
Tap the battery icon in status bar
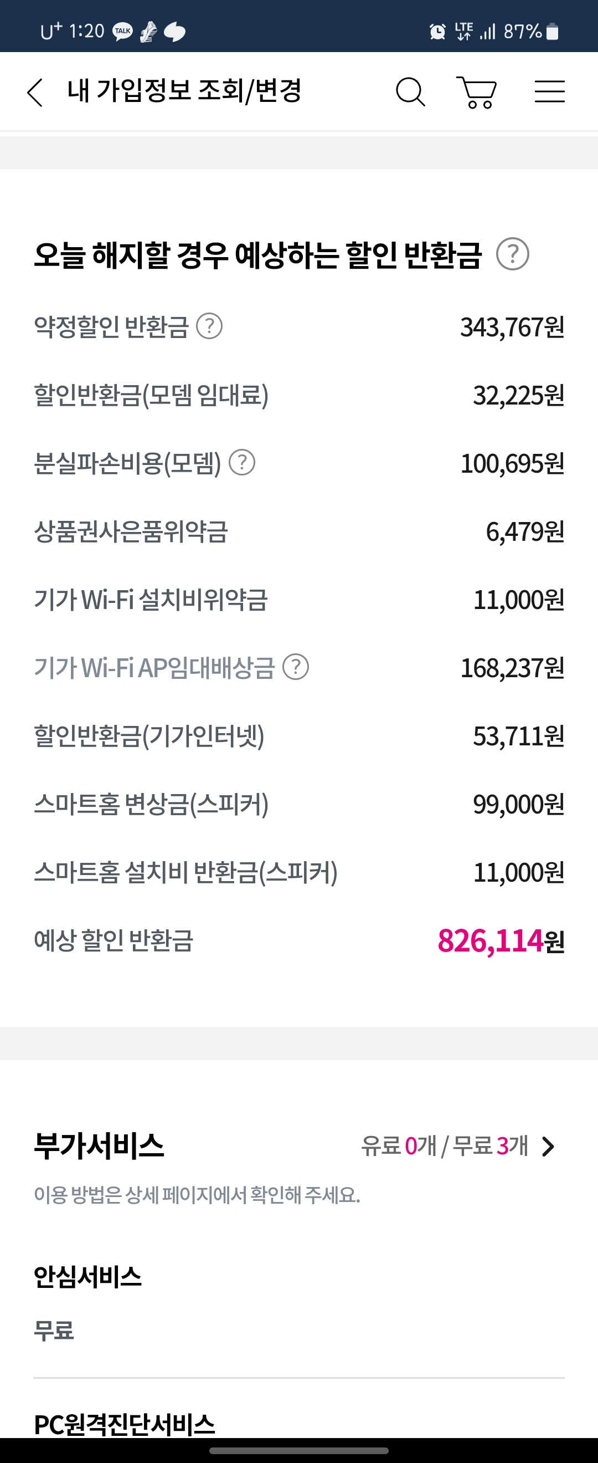(x=552, y=31)
